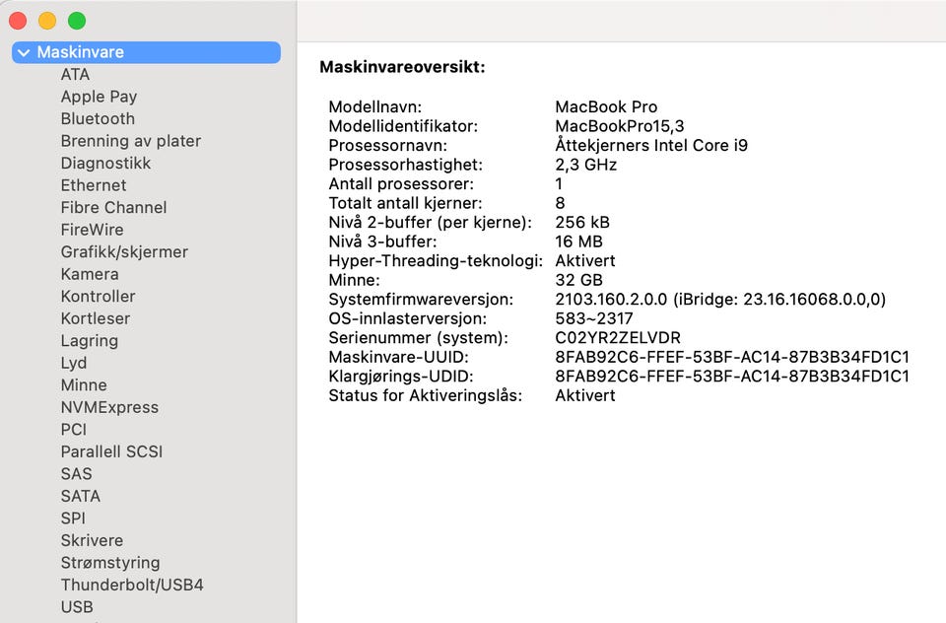Click the 2,3 GHz processor speed

point(585,165)
